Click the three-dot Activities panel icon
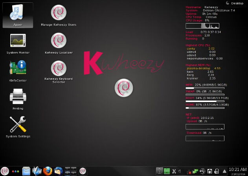248x176 pixels. click(16, 171)
